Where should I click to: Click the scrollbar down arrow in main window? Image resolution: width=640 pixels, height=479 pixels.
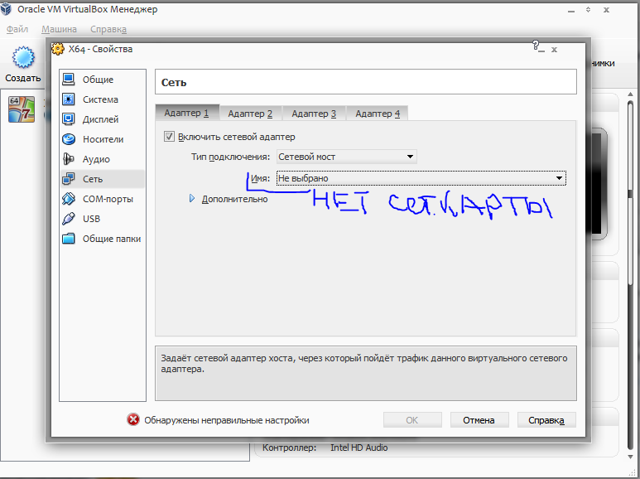(x=631, y=457)
